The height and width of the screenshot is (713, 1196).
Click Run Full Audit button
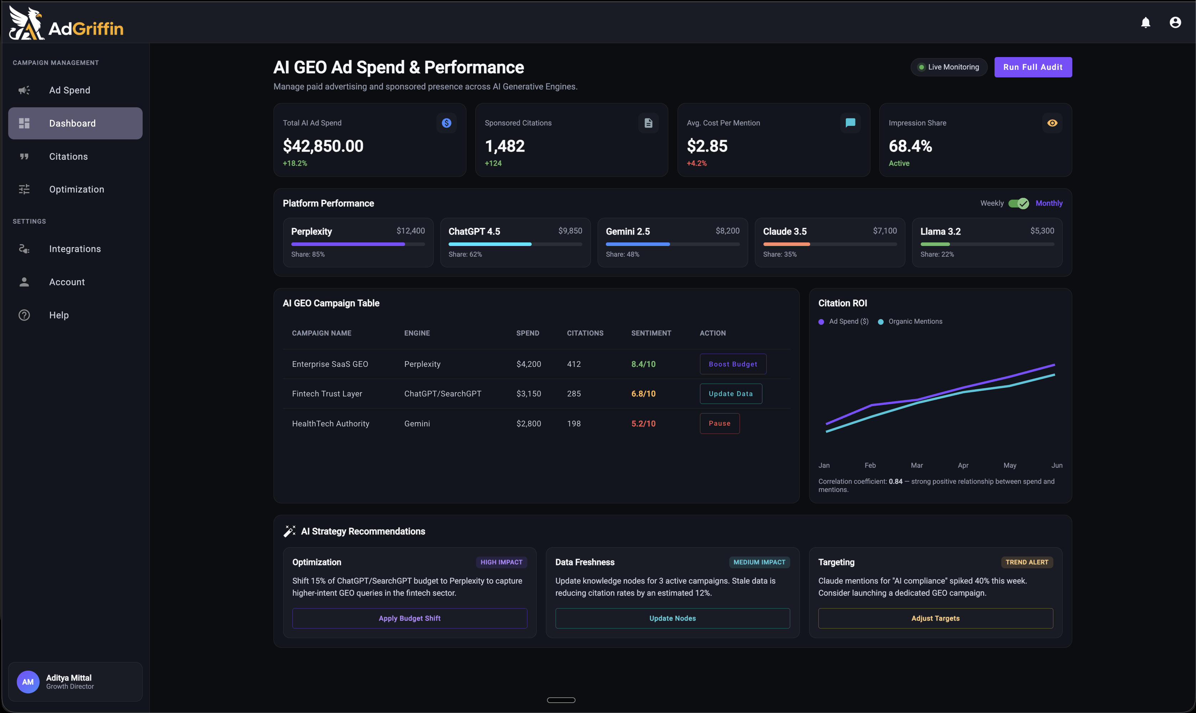[x=1033, y=67]
